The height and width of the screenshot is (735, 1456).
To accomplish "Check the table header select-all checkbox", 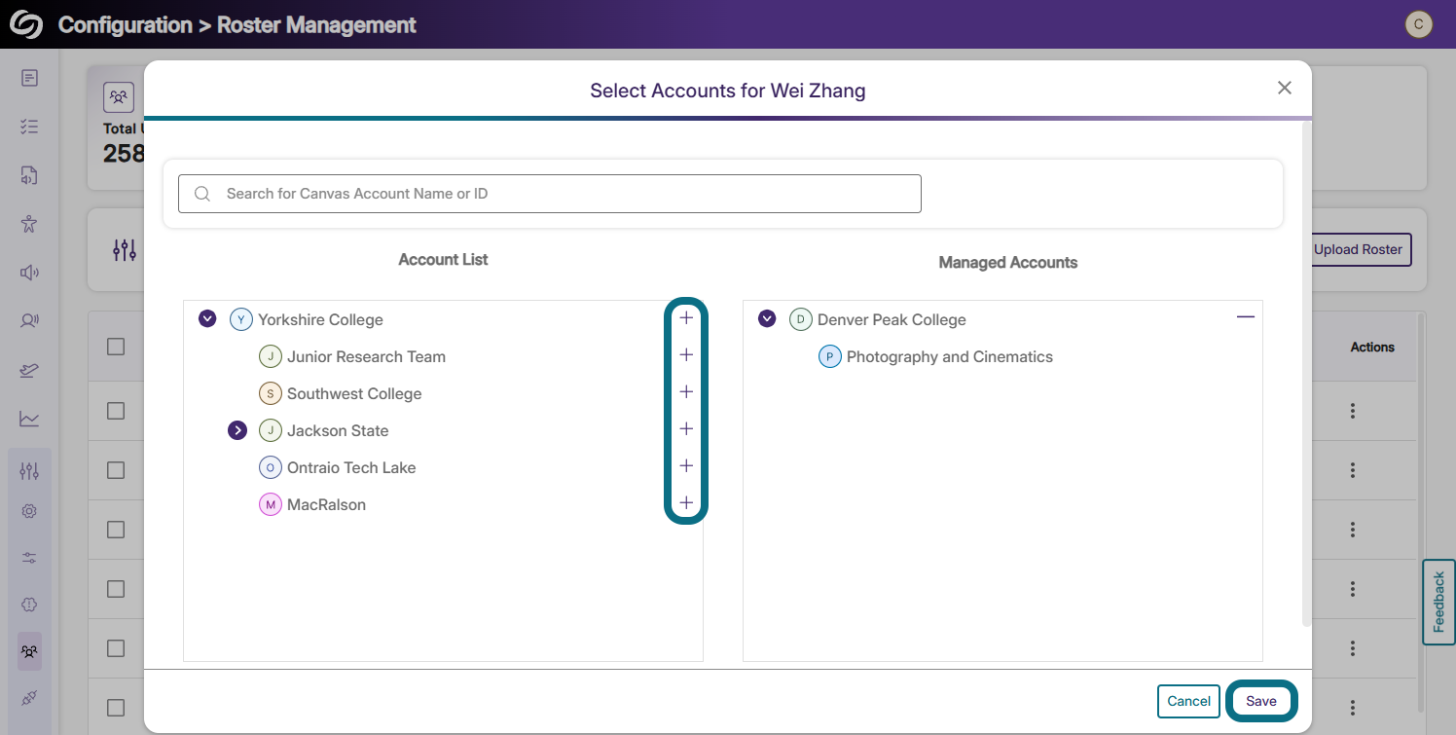I will (x=116, y=347).
